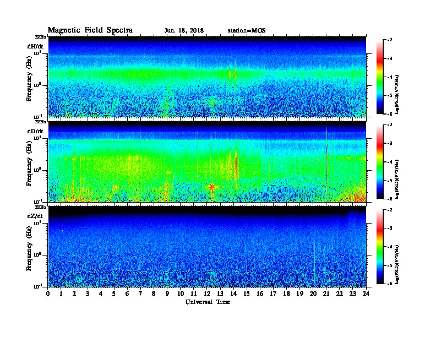Click hour 3 on the Universal Time axis
Screen dimensions: 436x337
(88, 293)
